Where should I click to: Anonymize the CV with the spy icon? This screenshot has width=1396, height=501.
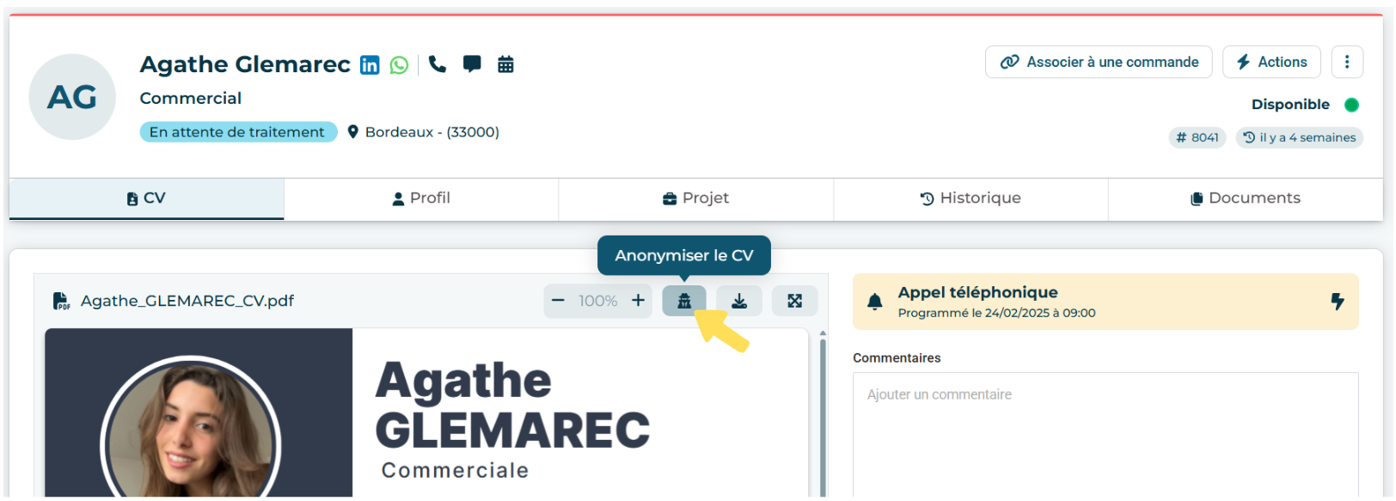pos(684,301)
